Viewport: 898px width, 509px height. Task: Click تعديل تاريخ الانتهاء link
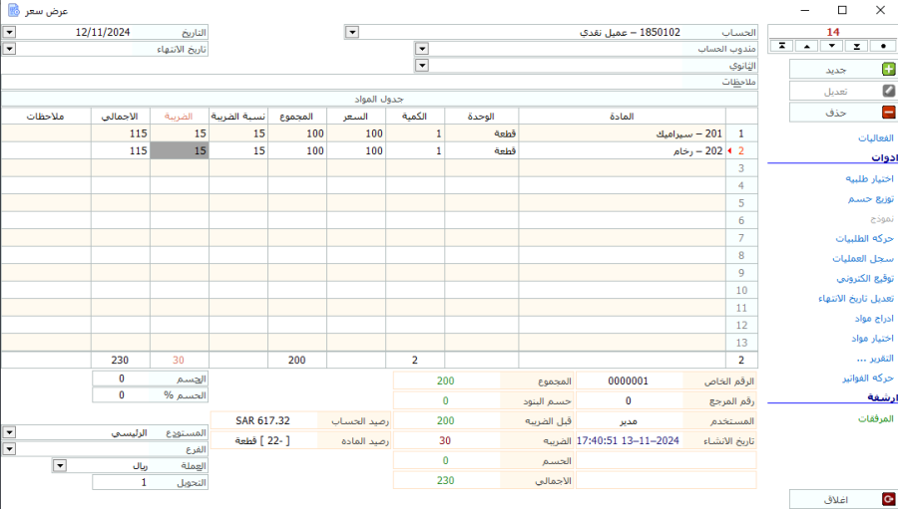point(856,299)
